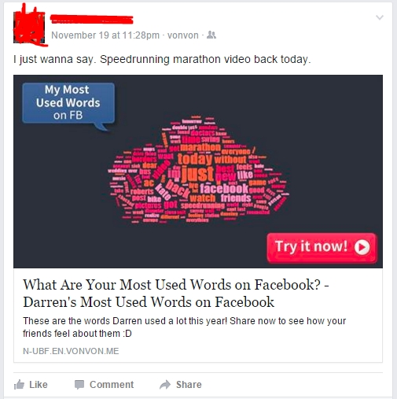Image resolution: width=397 pixels, height=399 pixels.
Task: Click the Comment text label
Action: point(112,385)
